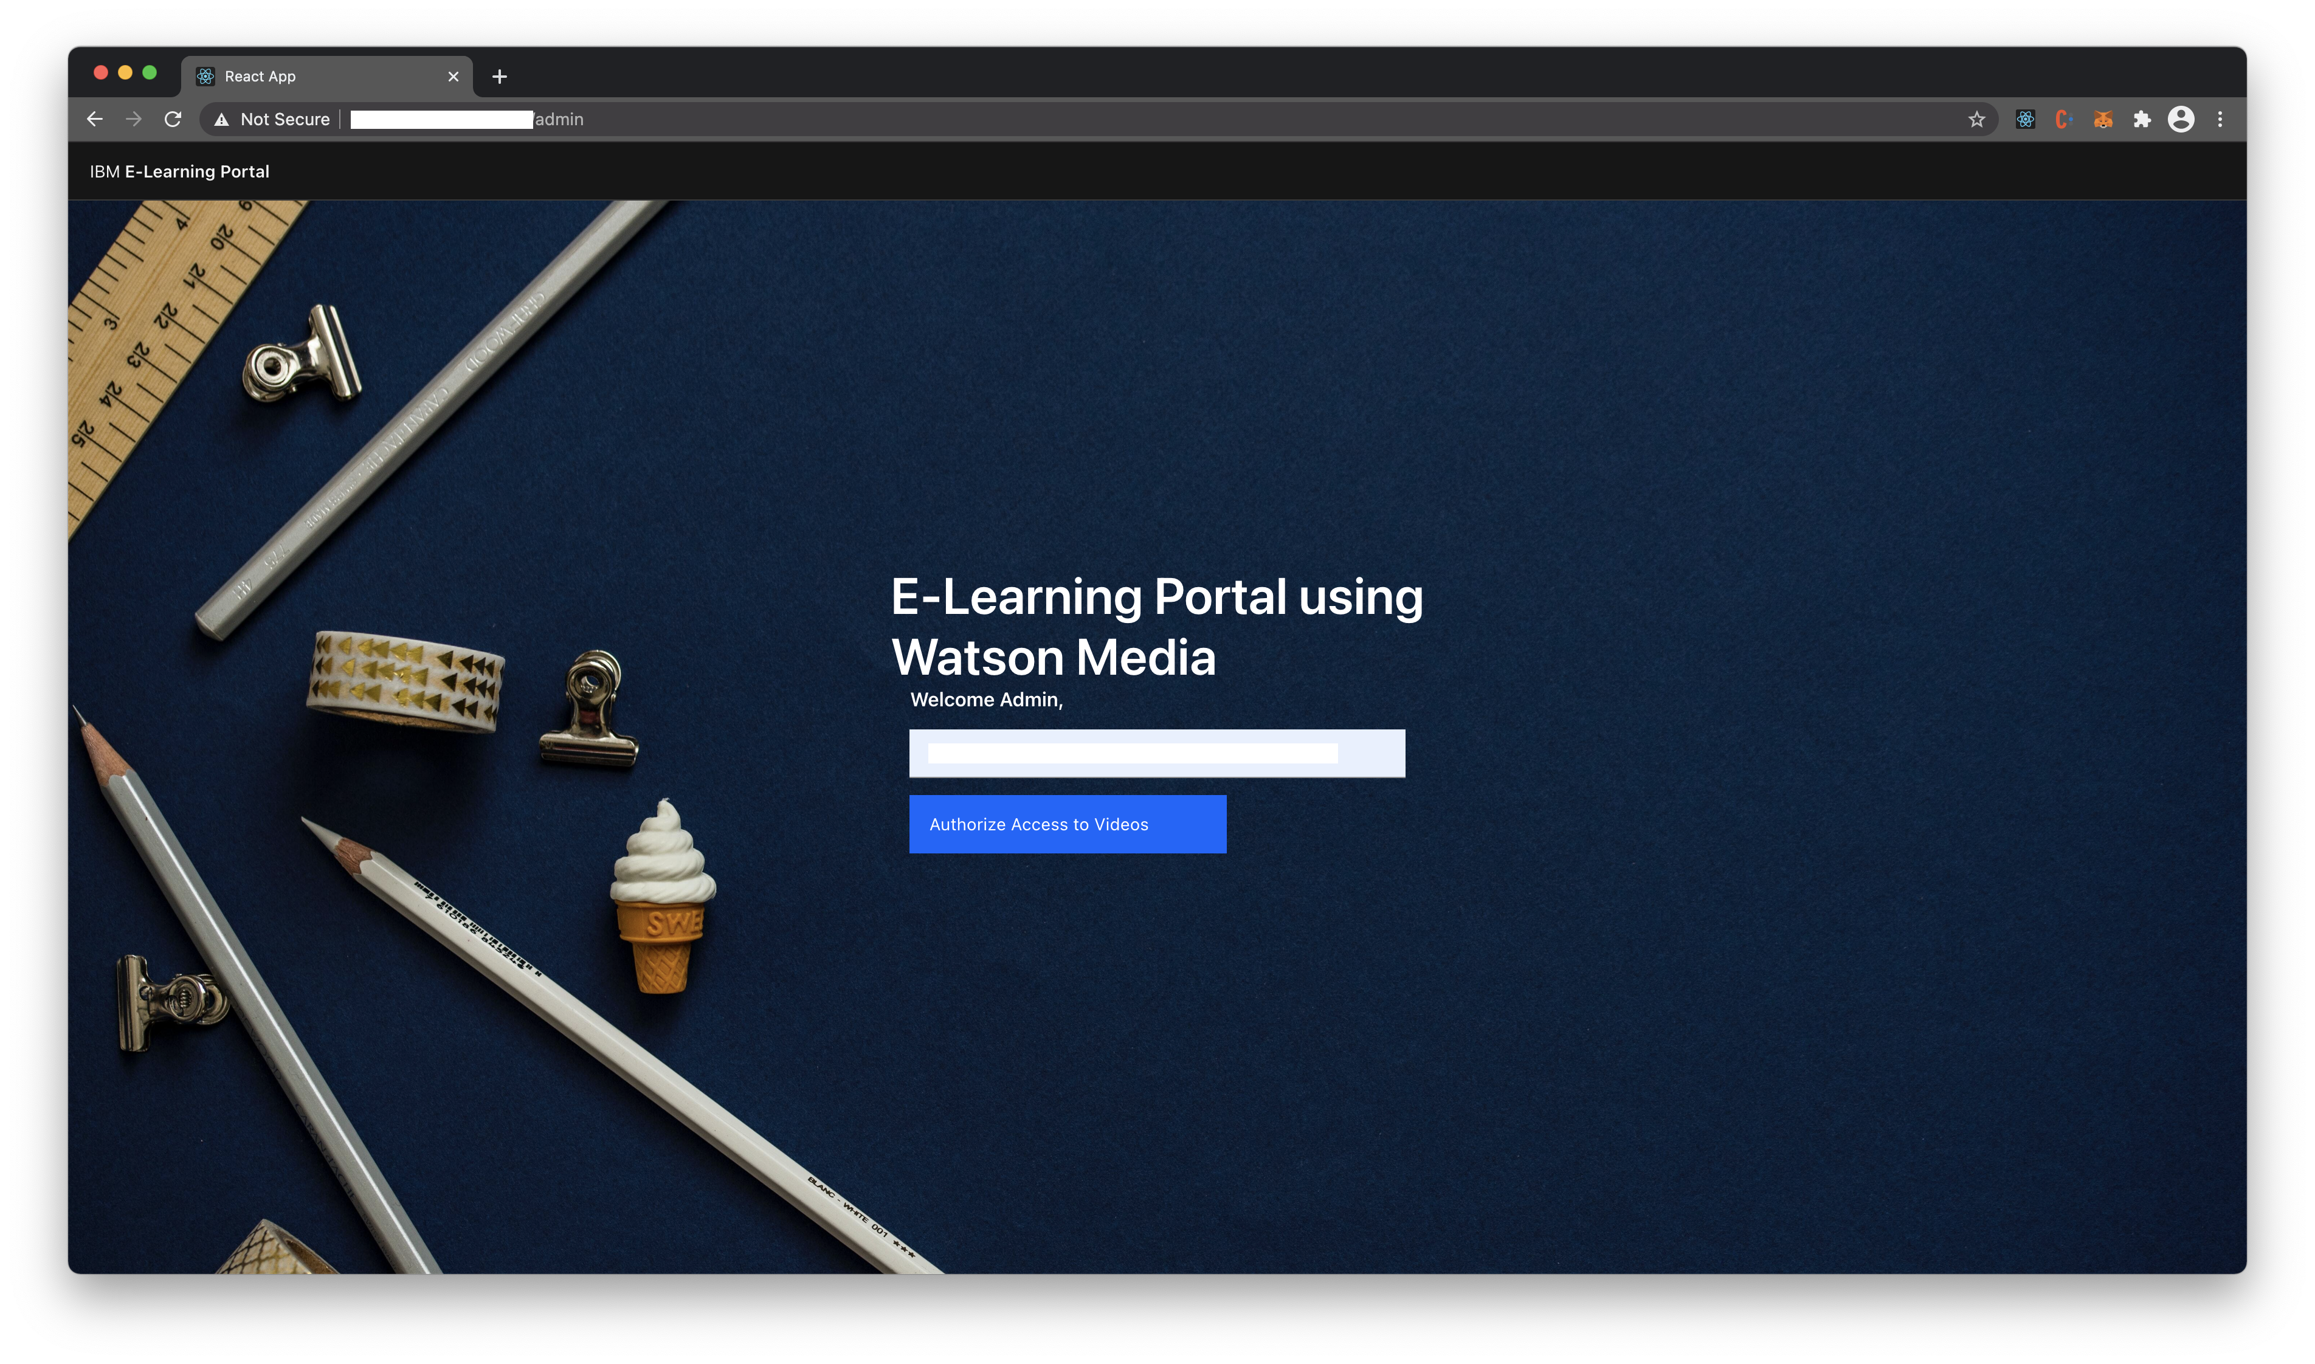Image resolution: width=2315 pixels, height=1364 pixels.
Task: Open the React Developer Tools extension
Action: [2026, 120]
